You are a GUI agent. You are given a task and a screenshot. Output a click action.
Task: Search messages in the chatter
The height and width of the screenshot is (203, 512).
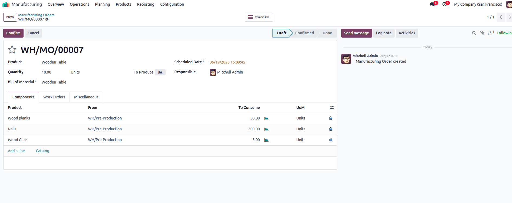(x=474, y=33)
